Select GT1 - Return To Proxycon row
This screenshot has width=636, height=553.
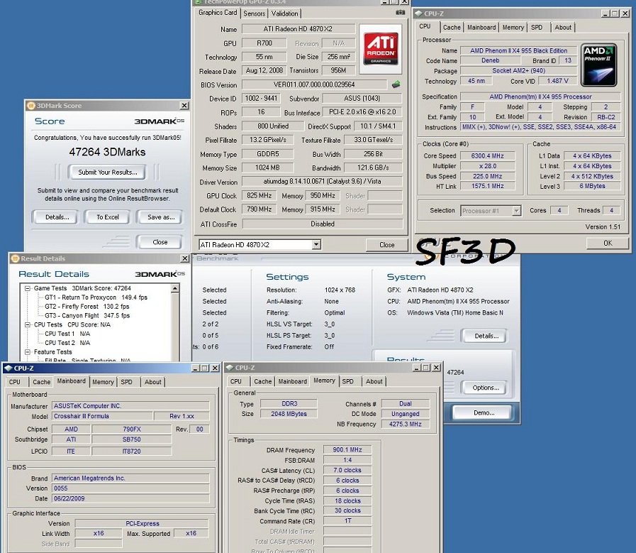(x=96, y=297)
